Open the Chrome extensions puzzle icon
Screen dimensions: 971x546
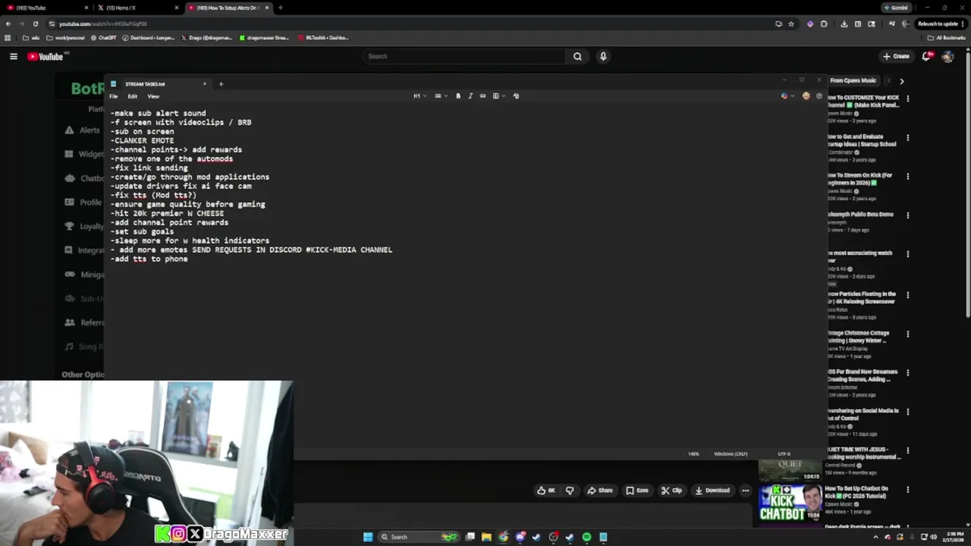coord(824,24)
